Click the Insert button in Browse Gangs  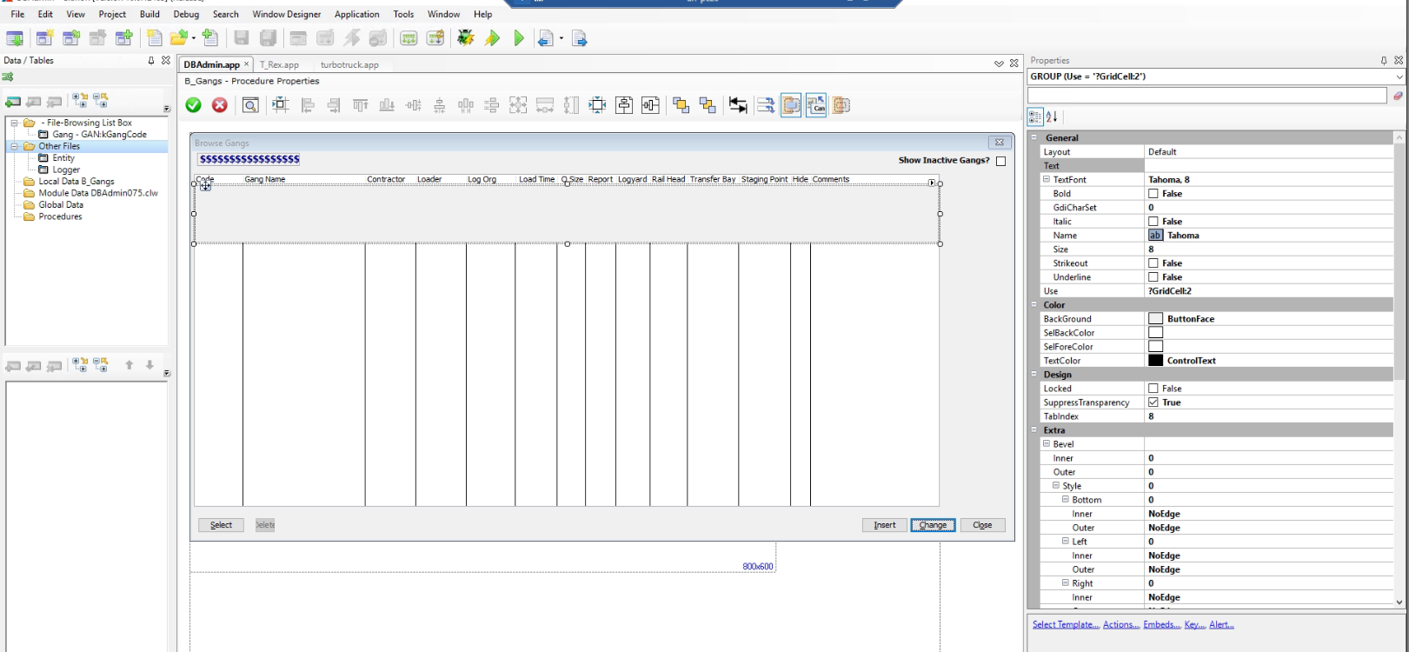[884, 525]
